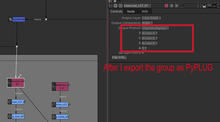Screen dimensions: 220x122
Task: Change the A channel dropdown set to 1
Action: (144, 48)
